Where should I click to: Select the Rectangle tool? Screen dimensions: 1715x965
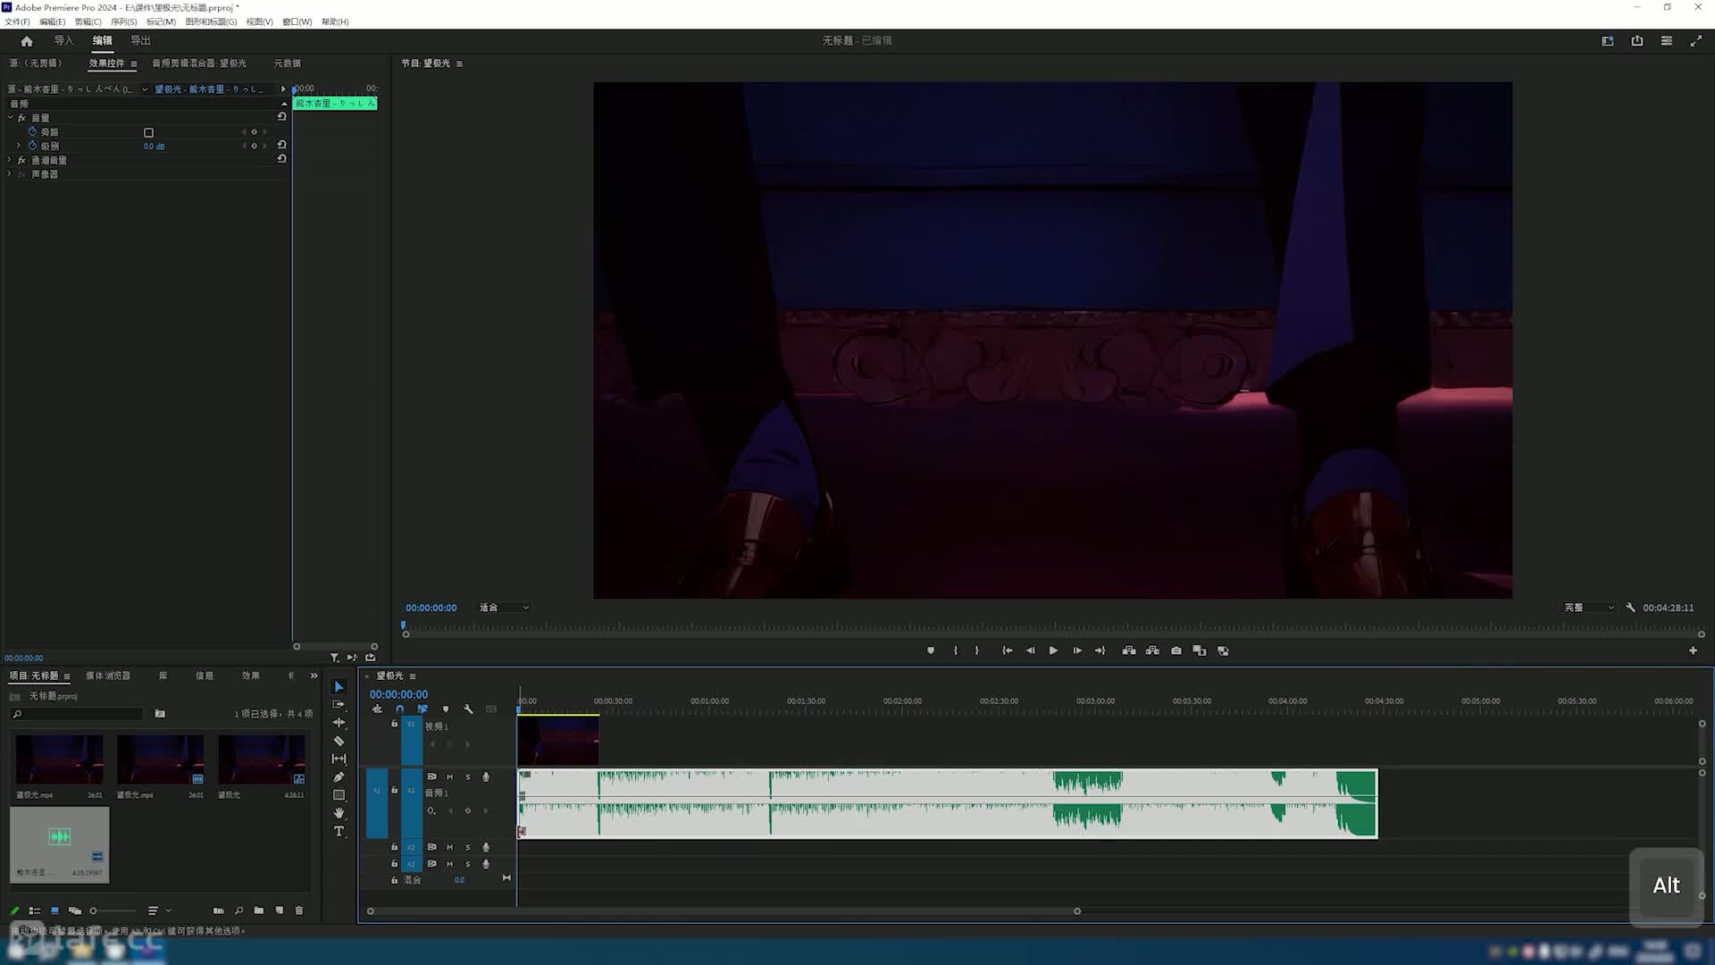point(339,795)
